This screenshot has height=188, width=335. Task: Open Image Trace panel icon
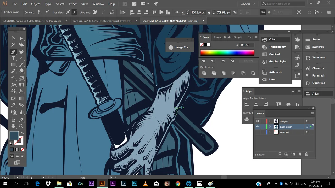click(x=171, y=47)
